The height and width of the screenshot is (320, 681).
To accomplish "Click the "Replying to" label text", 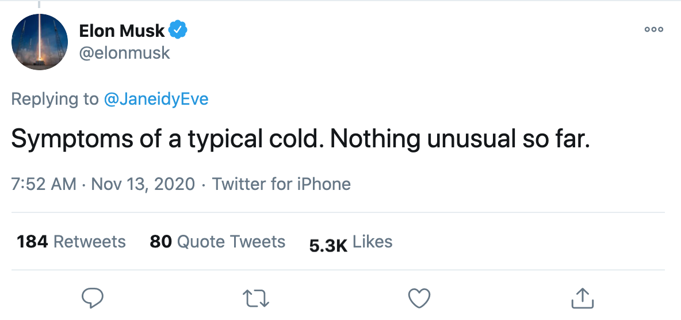I will (x=55, y=99).
